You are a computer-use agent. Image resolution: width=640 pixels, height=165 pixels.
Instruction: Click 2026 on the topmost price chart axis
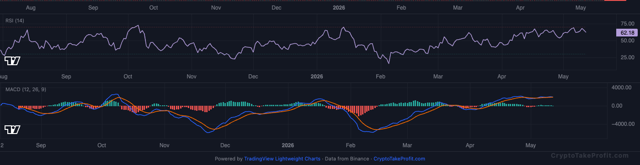pyautogui.click(x=339, y=8)
